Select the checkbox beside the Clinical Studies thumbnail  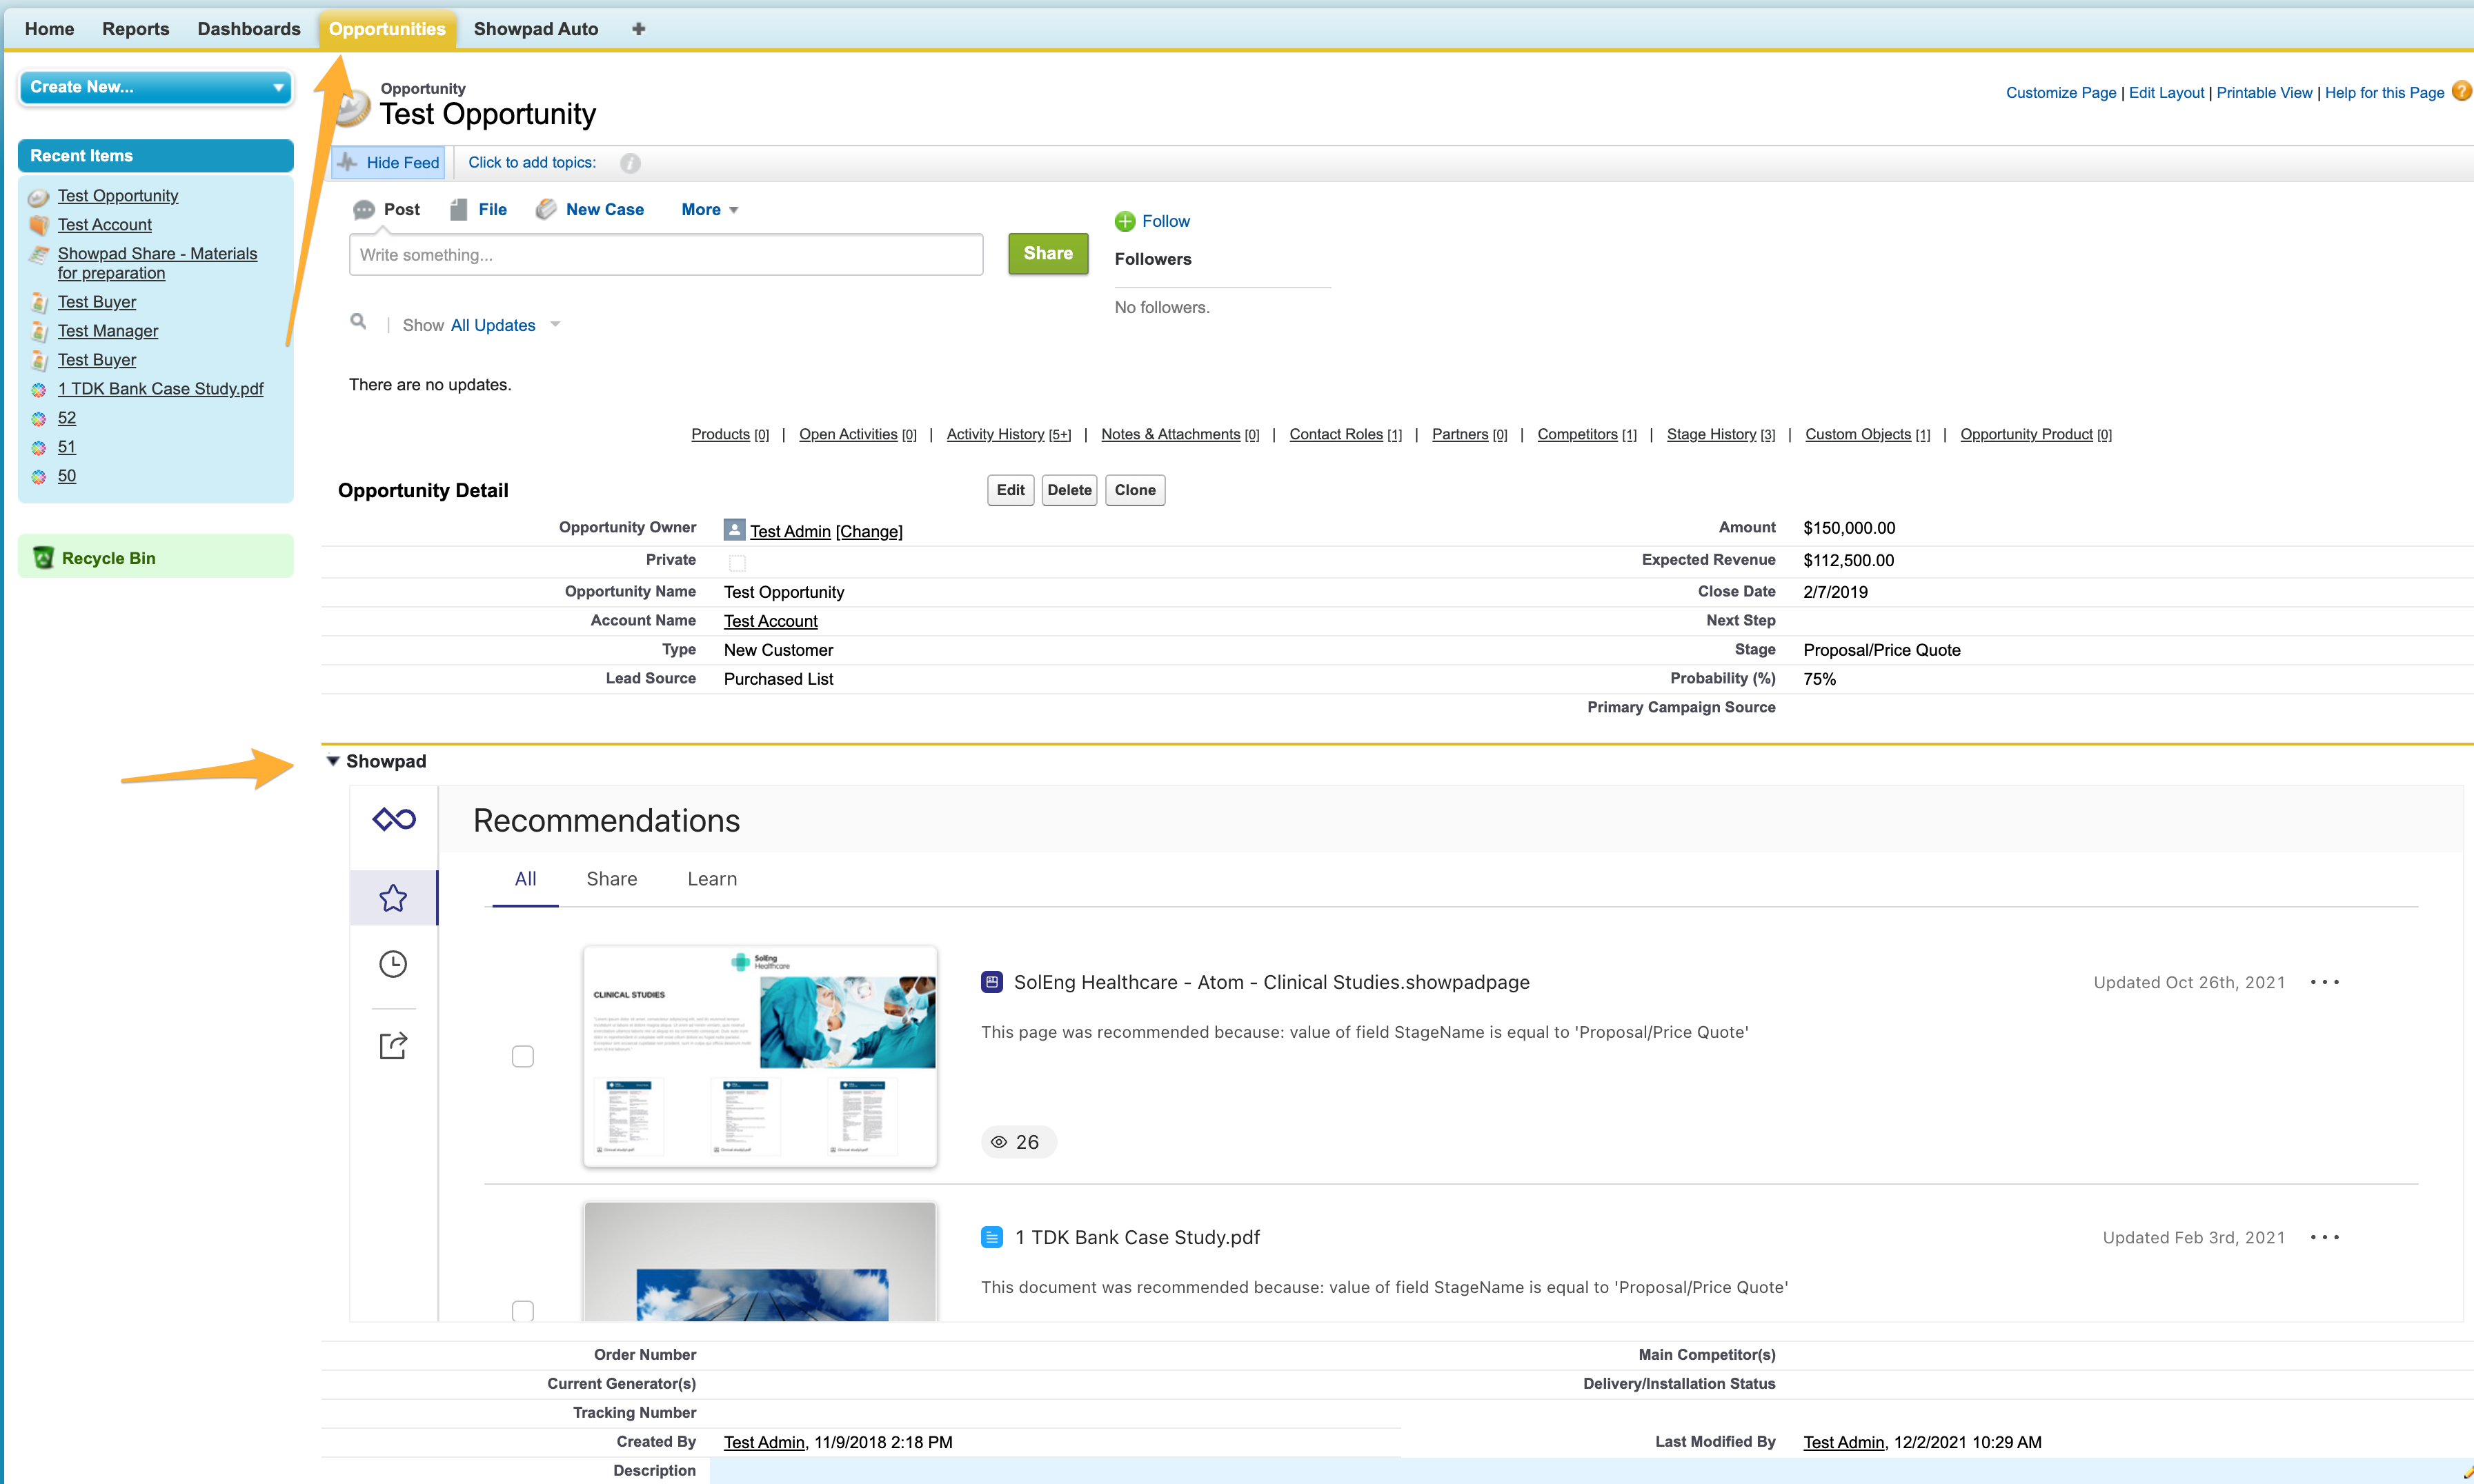(522, 1056)
